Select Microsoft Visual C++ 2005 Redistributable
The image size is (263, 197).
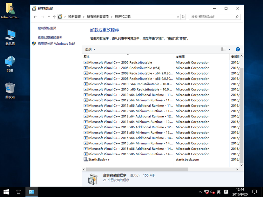161,62
